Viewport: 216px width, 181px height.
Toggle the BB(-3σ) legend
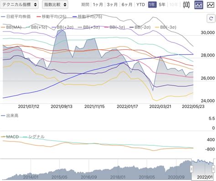point(166,27)
